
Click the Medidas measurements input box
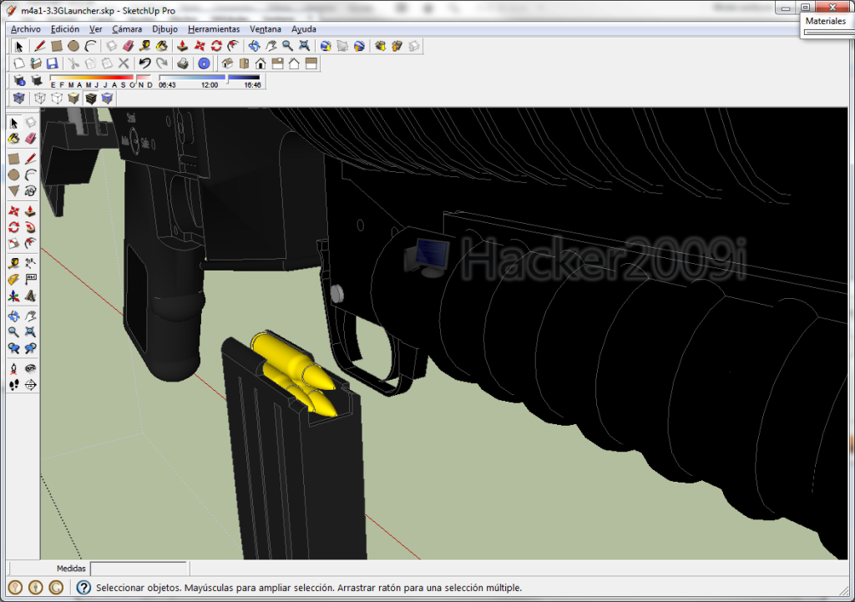[x=139, y=569]
